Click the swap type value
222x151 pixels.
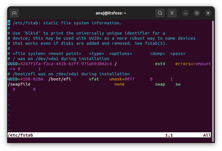[x=160, y=84]
